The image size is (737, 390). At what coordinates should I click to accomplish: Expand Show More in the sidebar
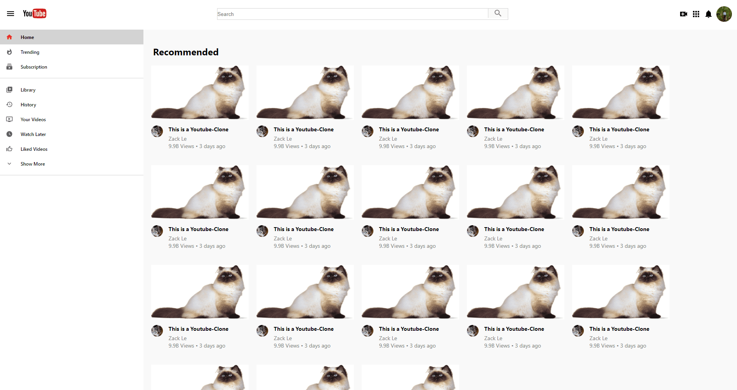pos(72,164)
